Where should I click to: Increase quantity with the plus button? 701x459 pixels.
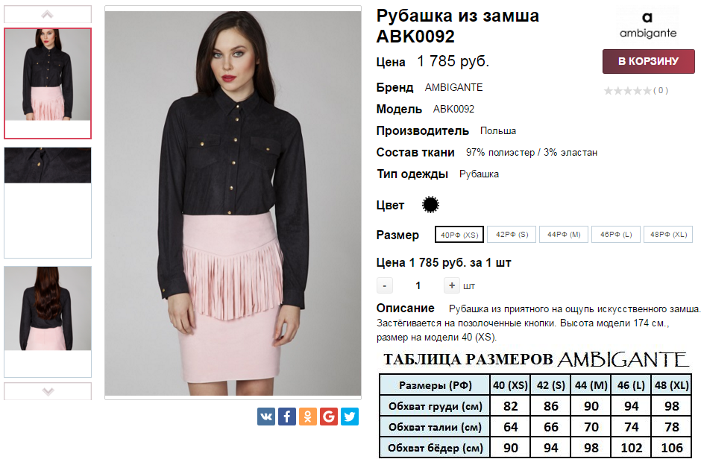[451, 285]
